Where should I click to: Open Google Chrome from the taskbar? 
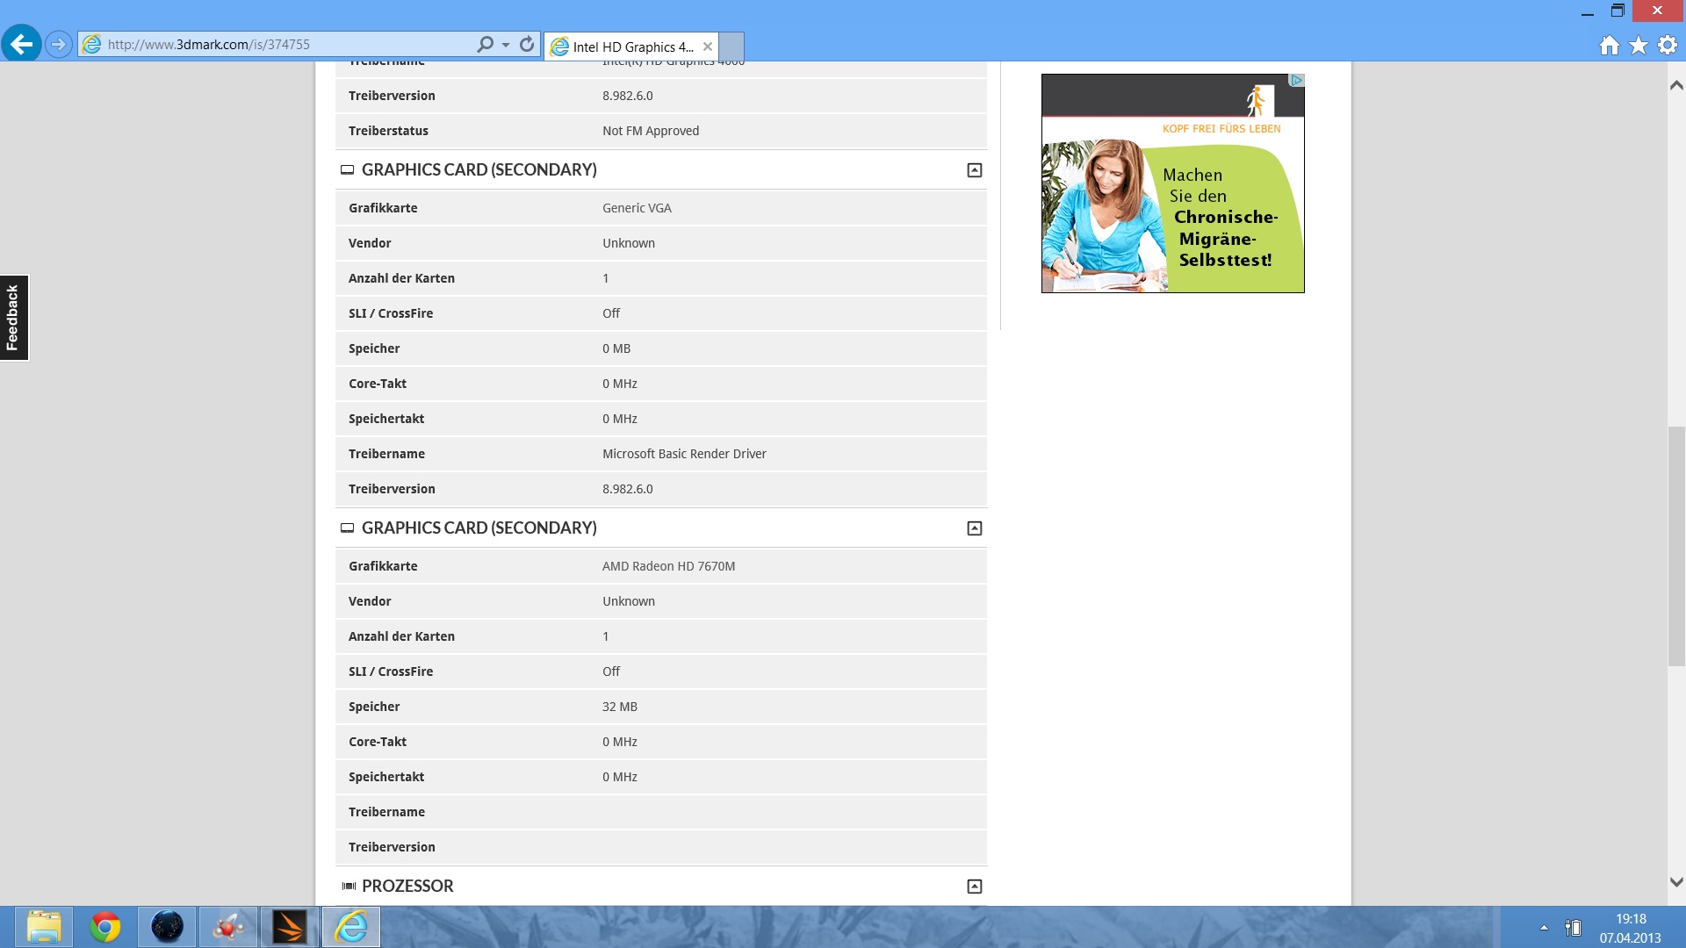pyautogui.click(x=105, y=927)
